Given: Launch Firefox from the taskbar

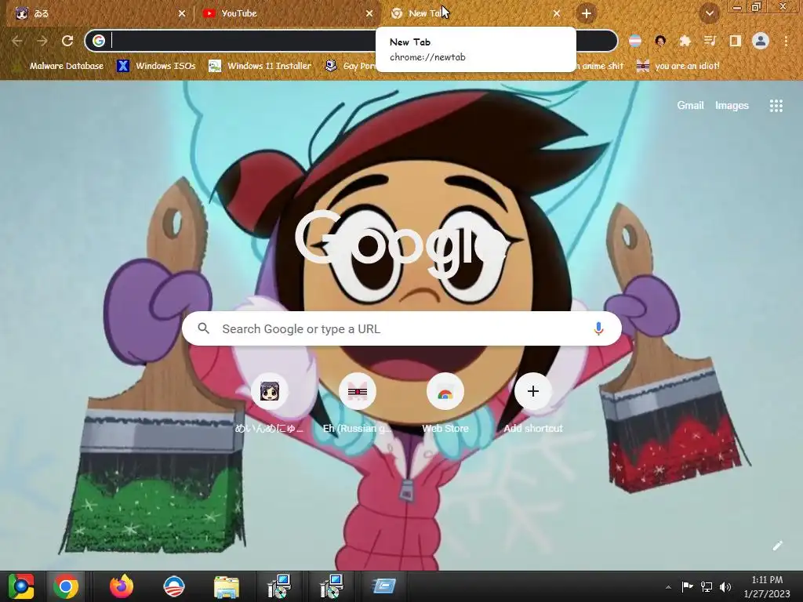Looking at the screenshot, I should click(x=122, y=586).
